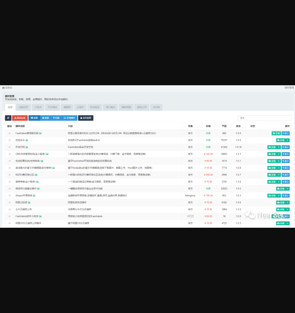
Task: Click the dark refresh icon button
Action: click(8, 118)
